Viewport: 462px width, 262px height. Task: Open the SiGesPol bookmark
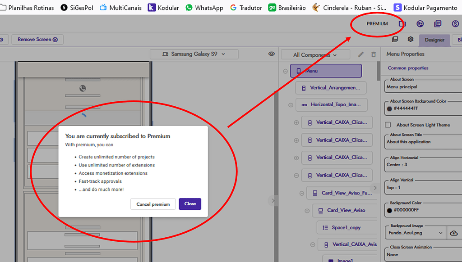(77, 8)
